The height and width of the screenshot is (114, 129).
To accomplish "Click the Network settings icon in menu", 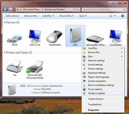I will (84, 60).
